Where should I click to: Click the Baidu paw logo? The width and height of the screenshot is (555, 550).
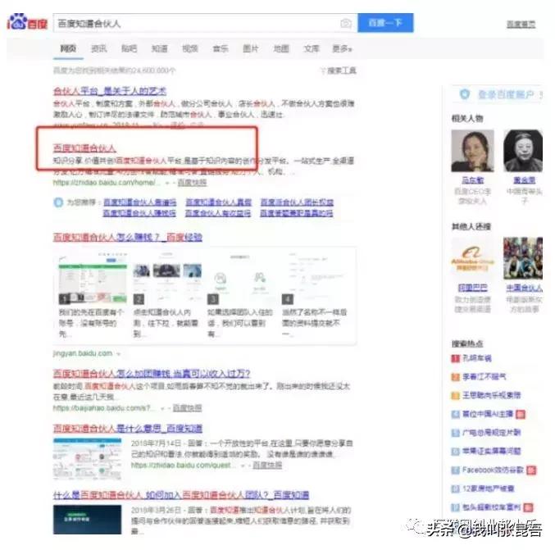[26, 22]
